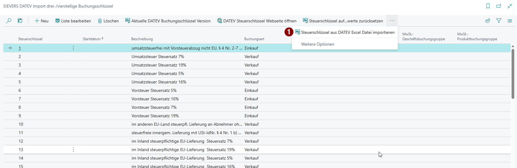Open the analysis view icon next to search

[x=20, y=21]
